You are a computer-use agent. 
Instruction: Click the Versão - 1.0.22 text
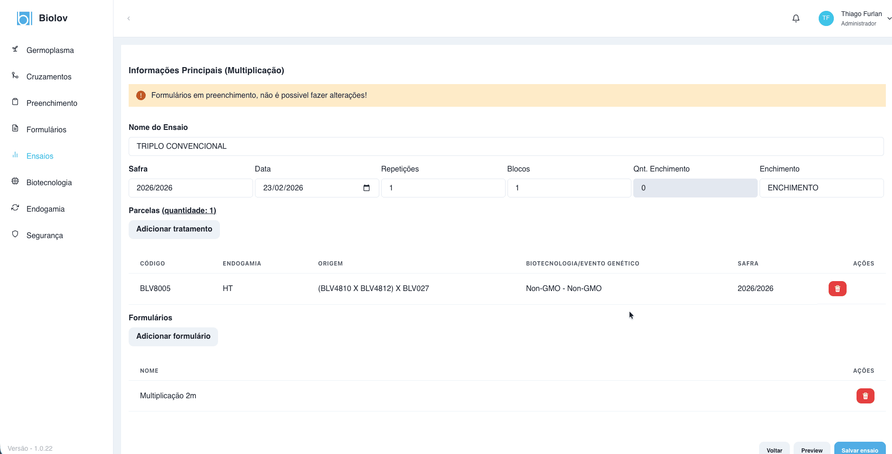point(30,448)
